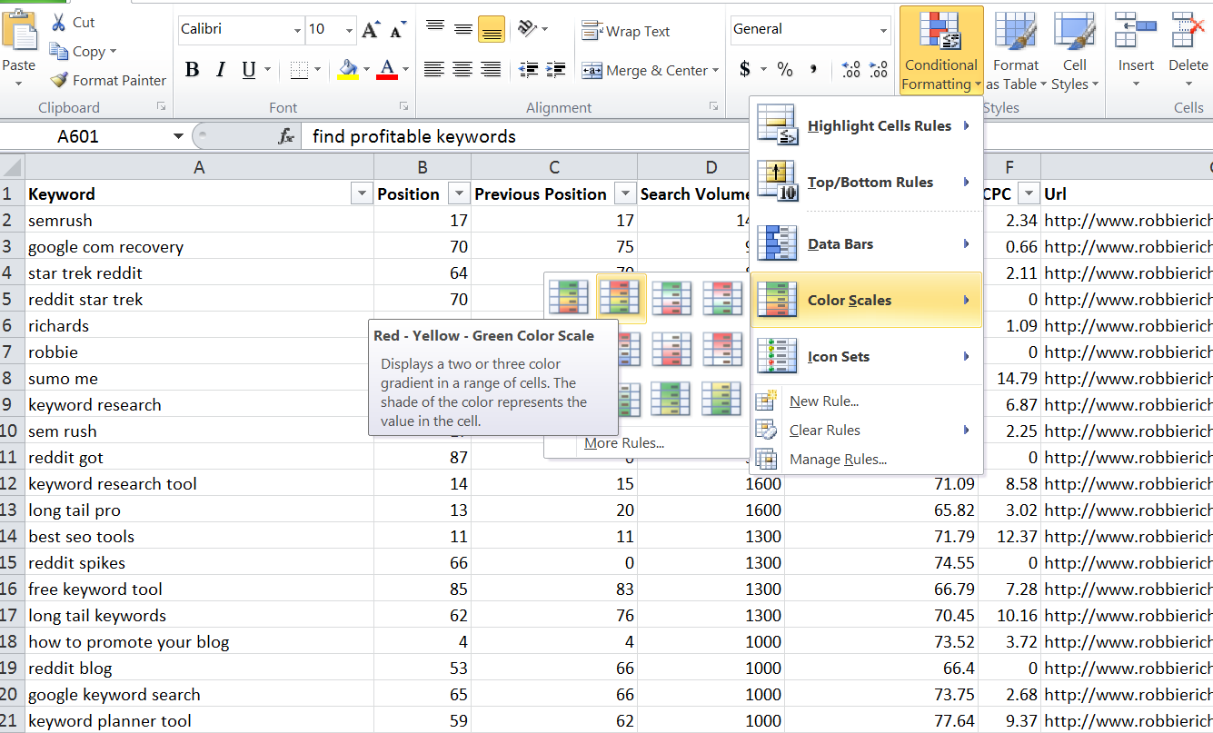Toggle Wrap Text for selected cell
Viewport: 1213px width, 733px height.
coord(626,30)
